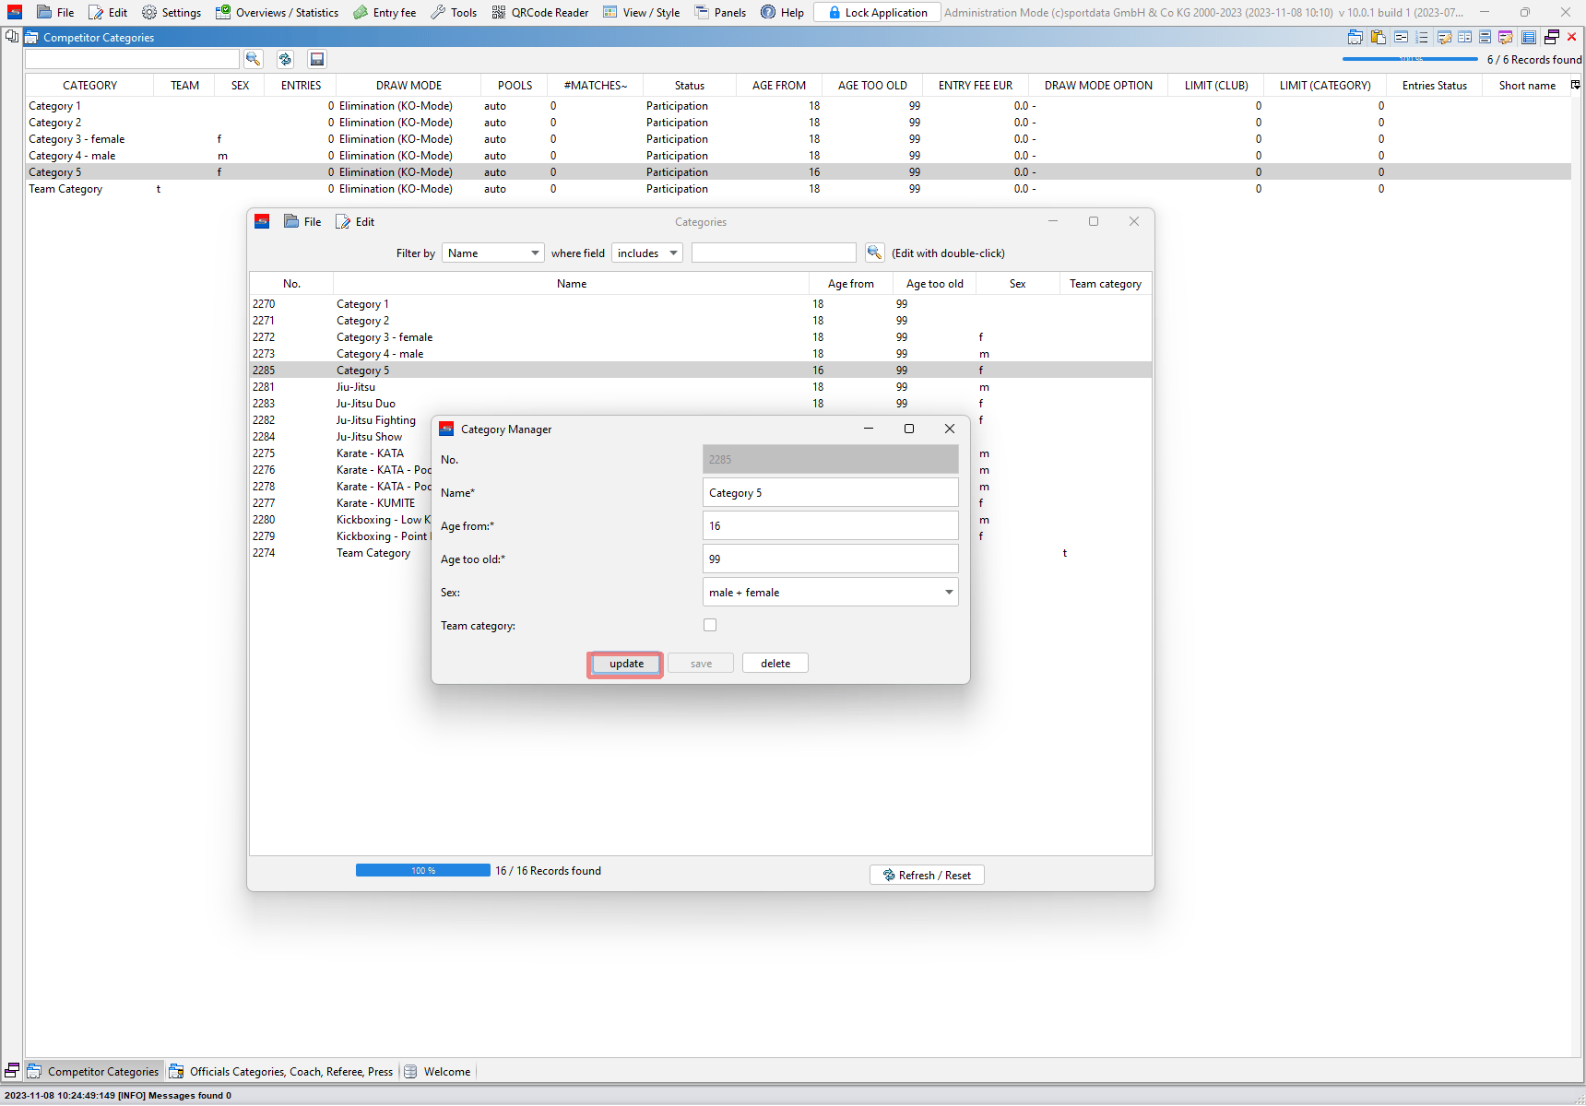This screenshot has width=1586, height=1106.
Task: Open the Overviews / Statistics menu
Action: click(x=278, y=13)
